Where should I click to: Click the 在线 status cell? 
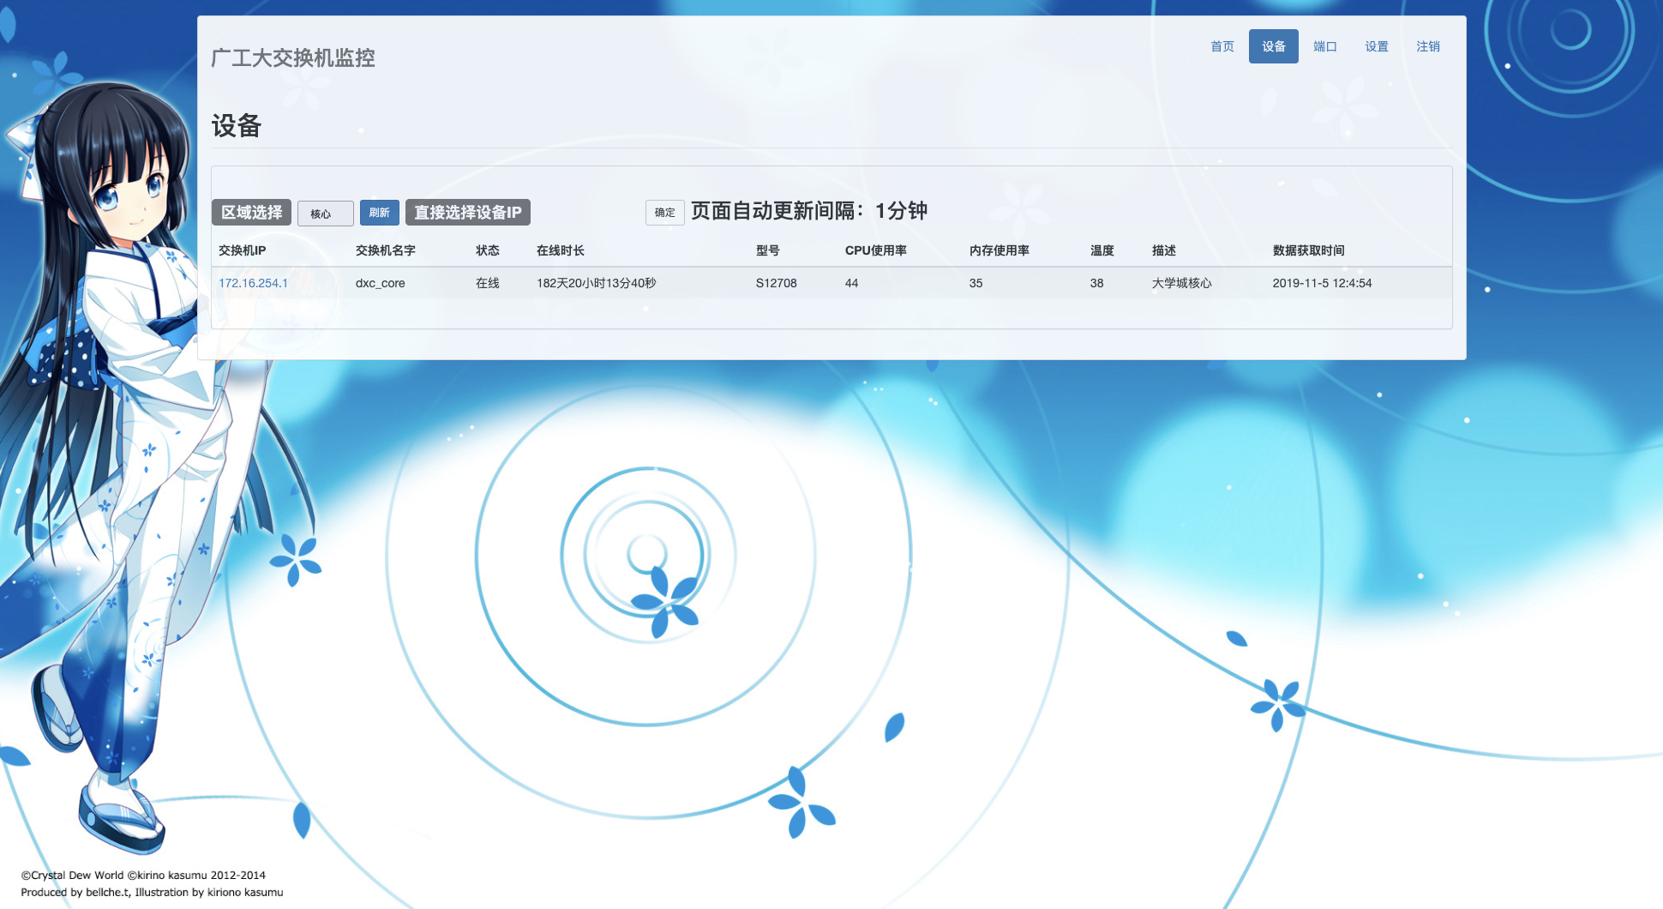click(x=487, y=283)
